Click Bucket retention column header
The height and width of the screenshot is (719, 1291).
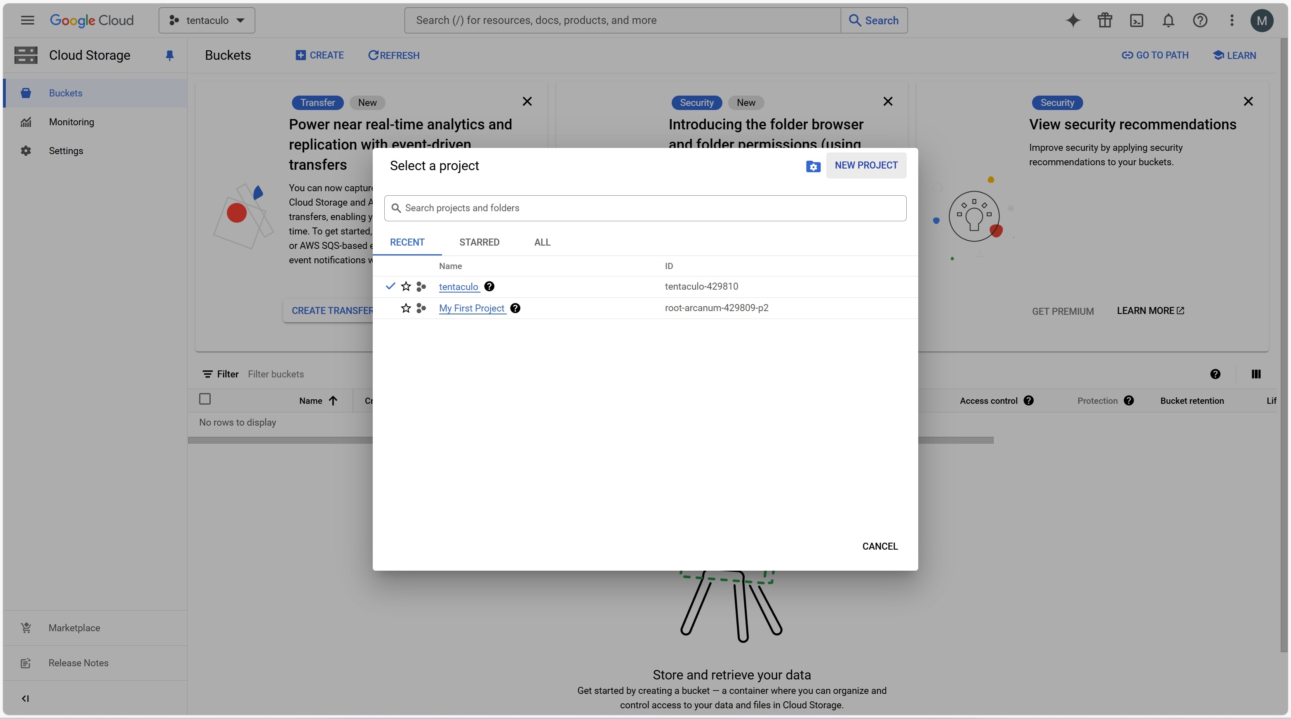pyautogui.click(x=1192, y=400)
